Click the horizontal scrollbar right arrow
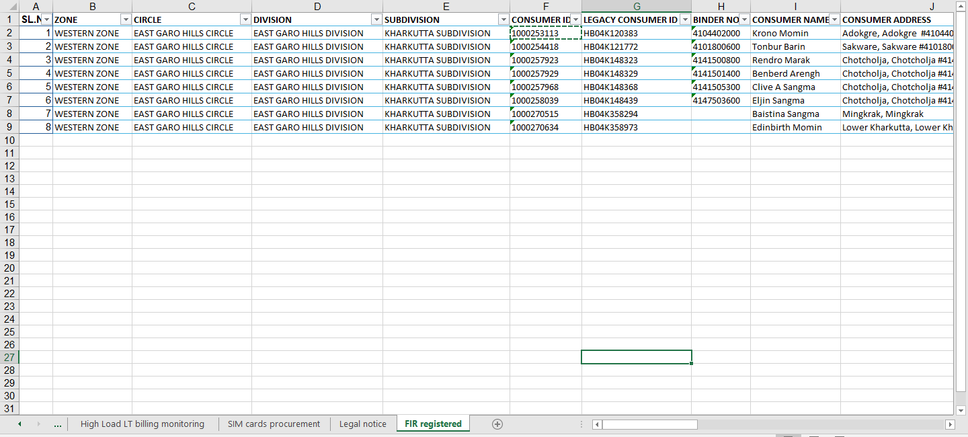The height and width of the screenshot is (437, 968). [x=950, y=424]
